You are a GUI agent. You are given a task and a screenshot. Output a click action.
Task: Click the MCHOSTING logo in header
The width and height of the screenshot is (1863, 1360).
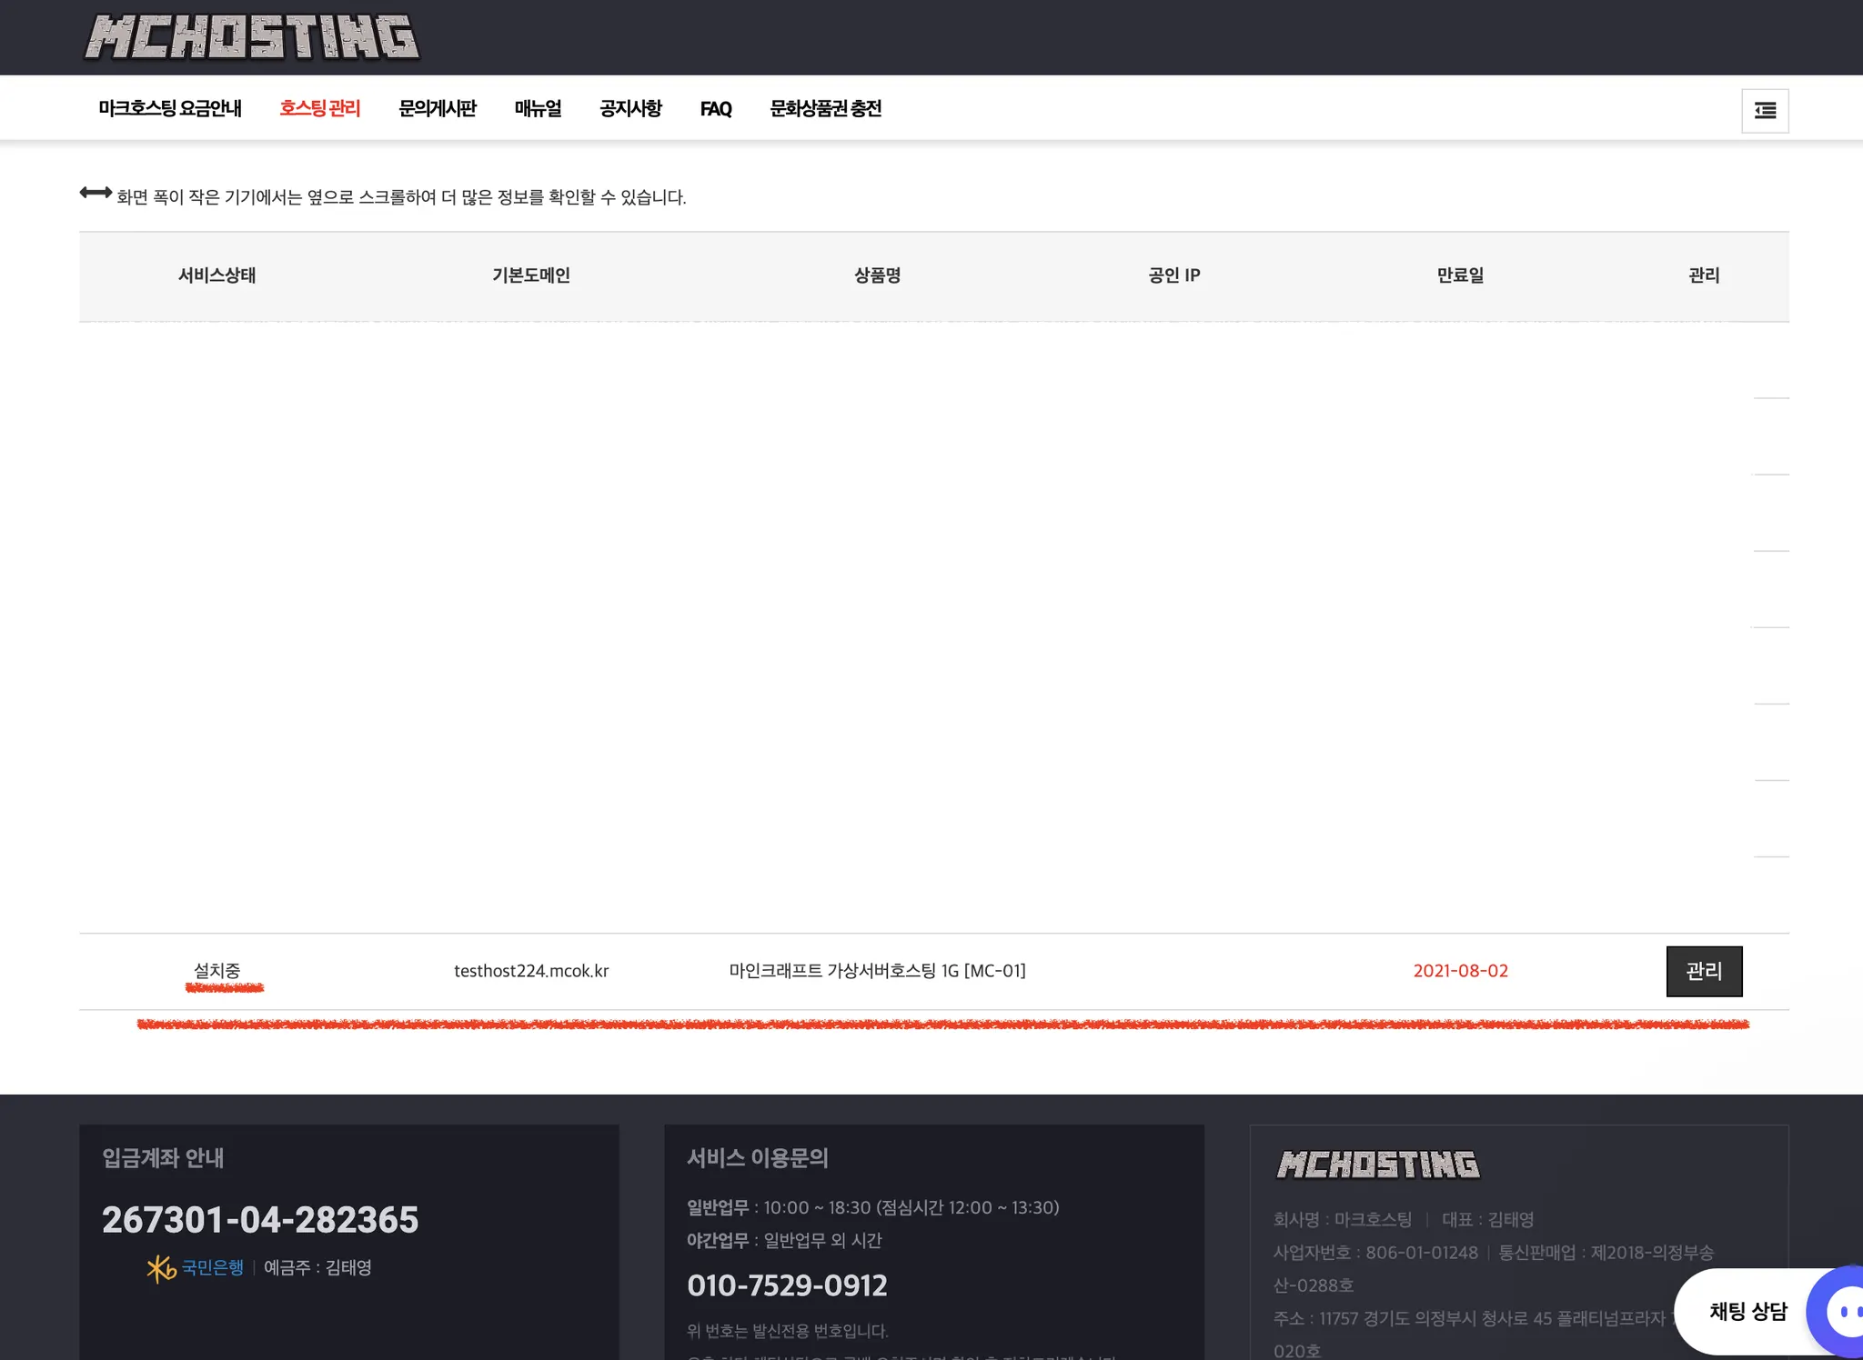[251, 37]
